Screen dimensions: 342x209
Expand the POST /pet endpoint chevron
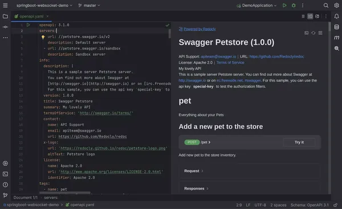209,142
